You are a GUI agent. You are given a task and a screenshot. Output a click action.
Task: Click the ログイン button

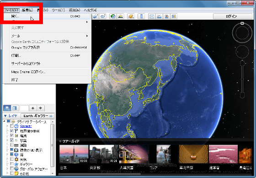click(233, 16)
